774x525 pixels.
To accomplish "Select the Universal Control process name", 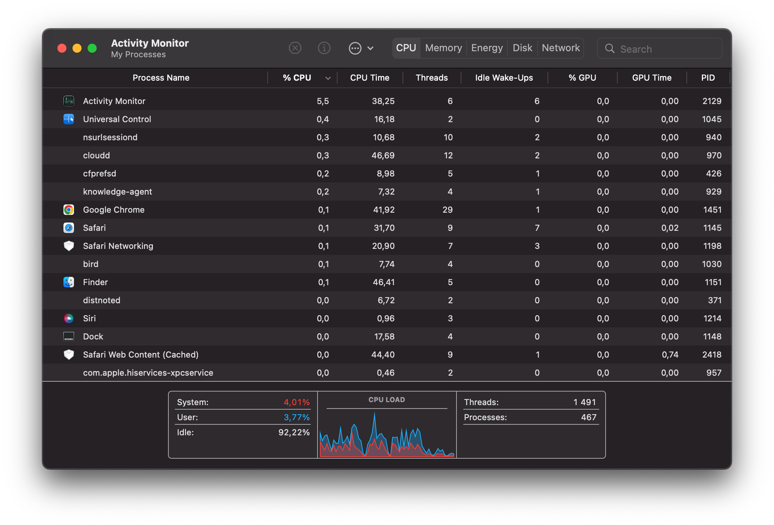I will (117, 119).
